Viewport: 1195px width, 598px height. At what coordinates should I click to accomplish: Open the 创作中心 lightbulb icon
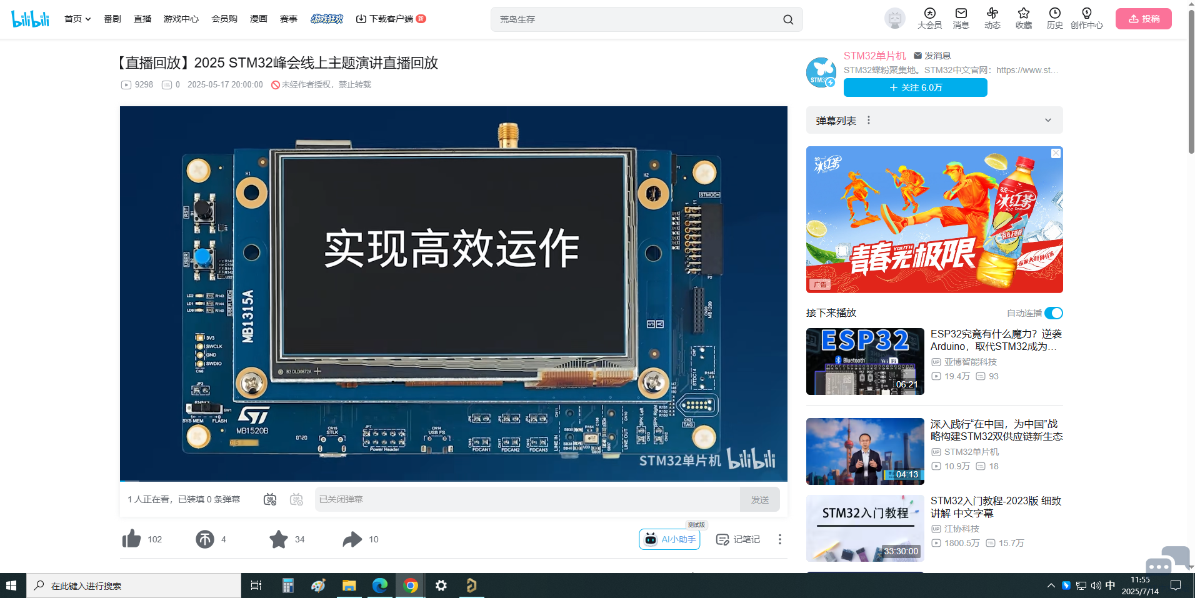point(1086,19)
